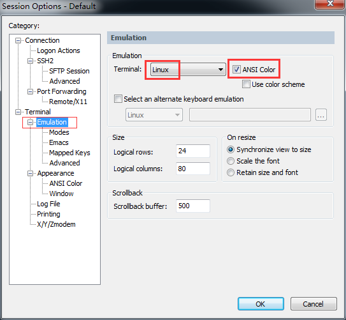
Task: Enable Use color scheme checkbox
Action: [x=246, y=84]
